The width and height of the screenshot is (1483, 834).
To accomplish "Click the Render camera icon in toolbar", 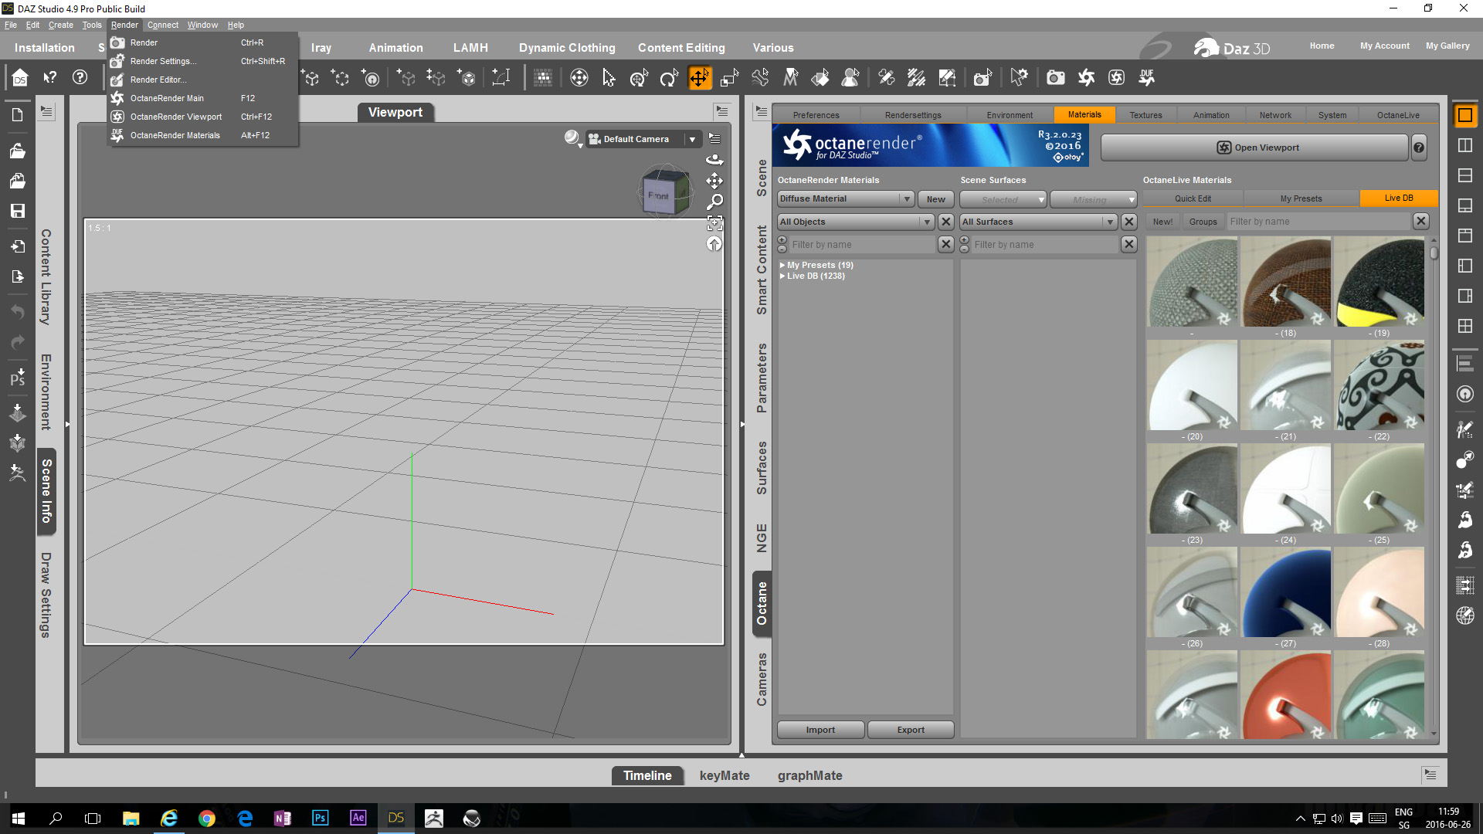I will (1055, 78).
